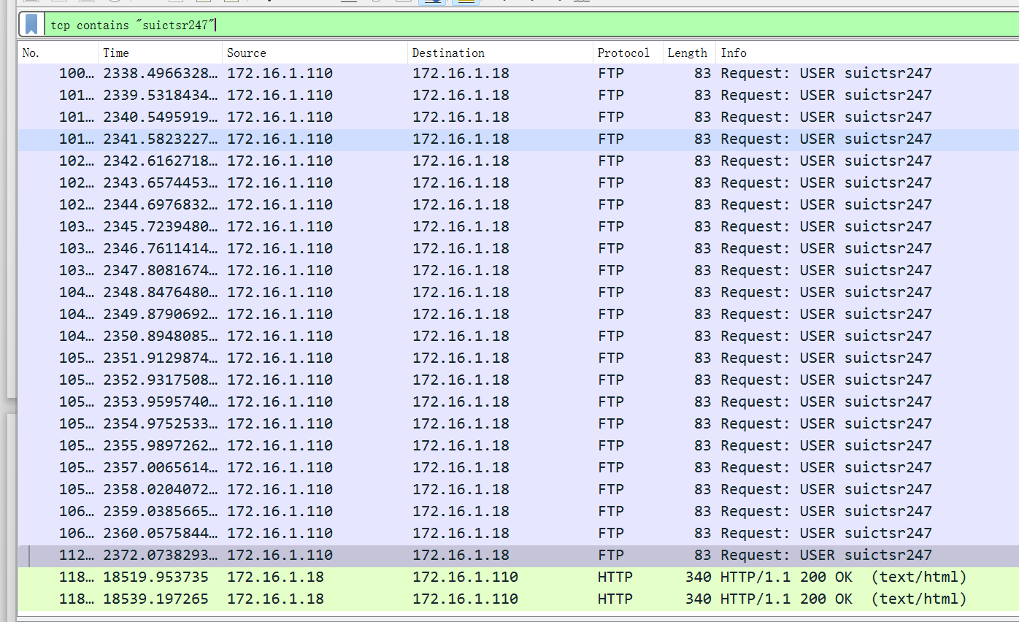The height and width of the screenshot is (622, 1019).
Task: Select the packet at time 2352.9317508
Action: [x=518, y=380]
